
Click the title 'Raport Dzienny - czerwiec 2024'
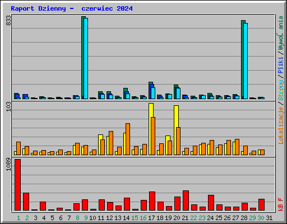[x=72, y=8]
